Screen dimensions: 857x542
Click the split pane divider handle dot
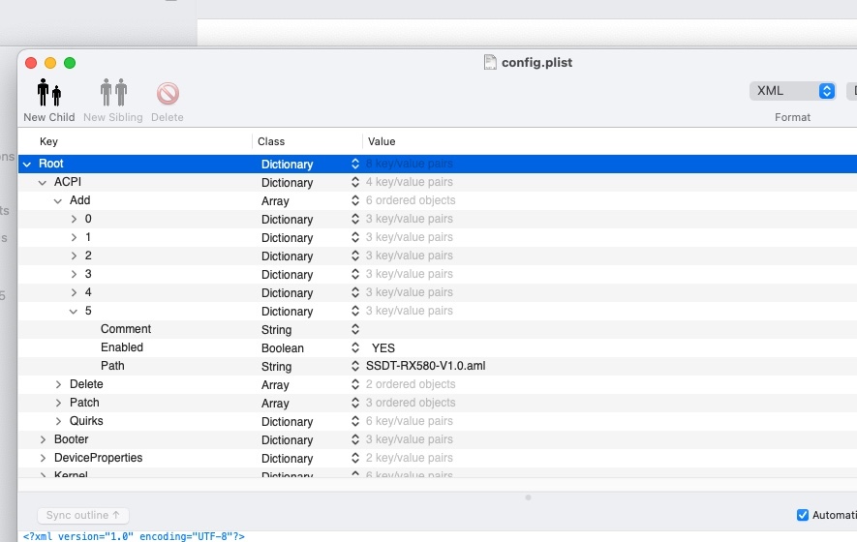tap(528, 497)
